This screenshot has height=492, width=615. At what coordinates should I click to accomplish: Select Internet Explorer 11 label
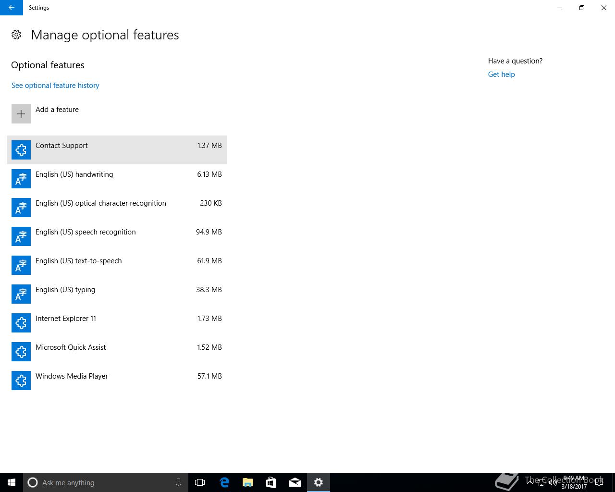tap(66, 319)
